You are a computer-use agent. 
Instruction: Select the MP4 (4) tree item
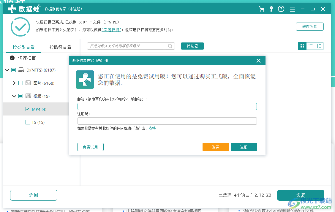coord(39,109)
